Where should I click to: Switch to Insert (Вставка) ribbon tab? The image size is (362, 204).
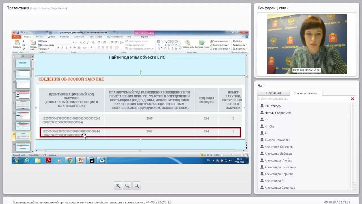40,37
